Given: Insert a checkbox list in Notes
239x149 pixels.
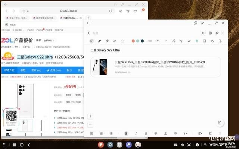Looking at the screenshot, I should tap(91, 133).
